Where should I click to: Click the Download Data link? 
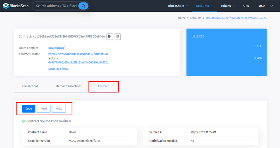[58, 69]
